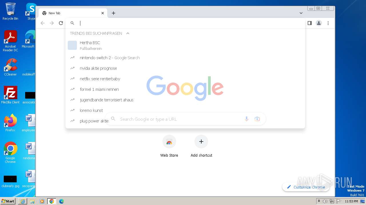
Task: Click the search magnifier icon in address bar
Action: (x=72, y=23)
